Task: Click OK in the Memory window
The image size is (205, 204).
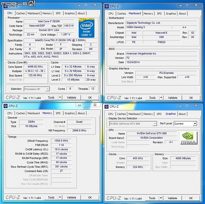Action: point(90,197)
